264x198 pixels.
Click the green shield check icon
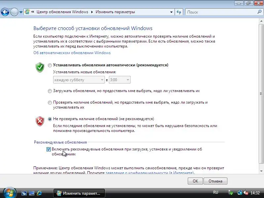coord(40,67)
